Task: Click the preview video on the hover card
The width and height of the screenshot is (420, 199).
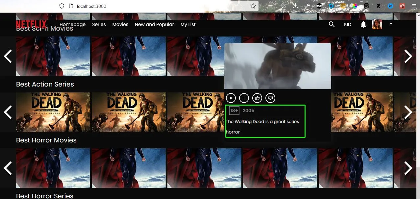Action: pos(278,66)
